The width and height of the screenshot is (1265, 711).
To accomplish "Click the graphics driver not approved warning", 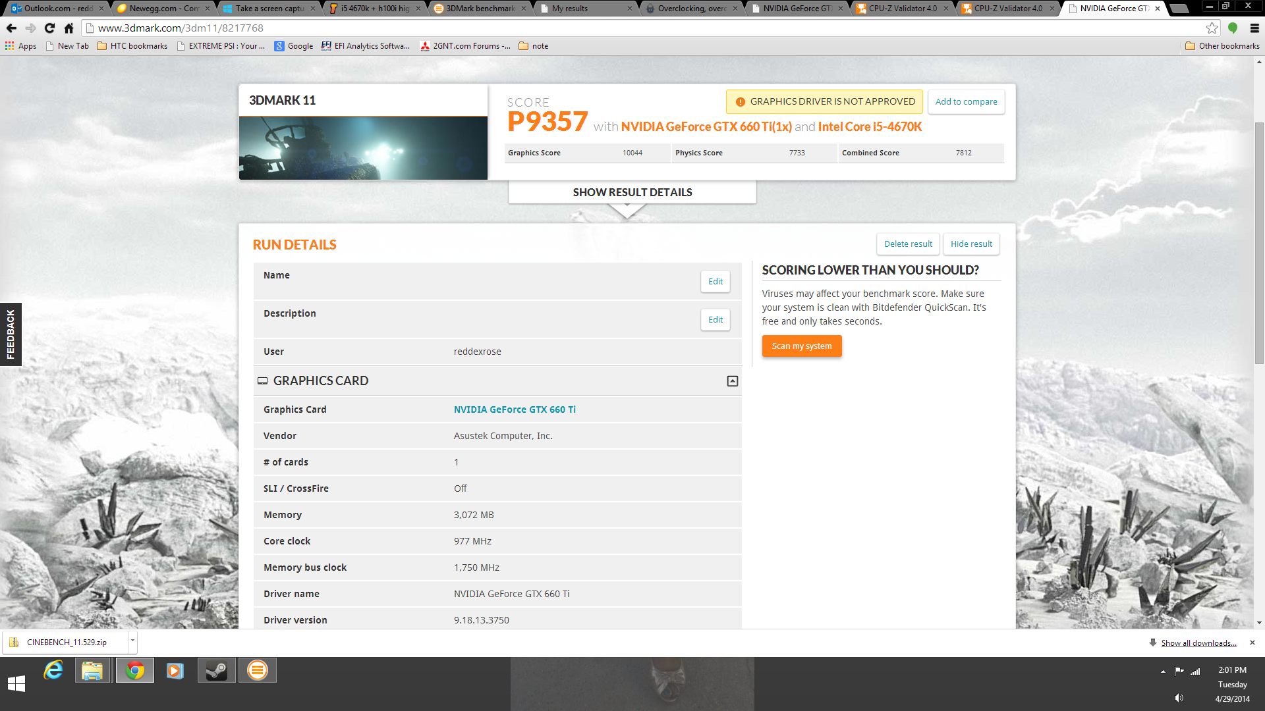I will (x=824, y=102).
